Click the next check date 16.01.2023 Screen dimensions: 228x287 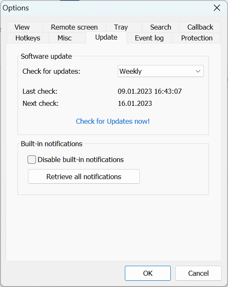click(x=135, y=103)
